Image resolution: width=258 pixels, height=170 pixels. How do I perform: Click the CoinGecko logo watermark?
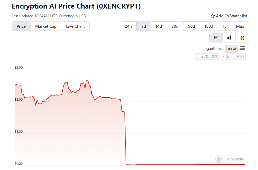click(230, 159)
